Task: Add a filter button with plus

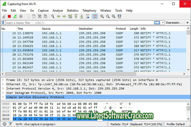Action: (x=188, y=23)
